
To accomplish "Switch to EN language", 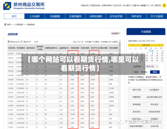I will click(x=152, y=5).
